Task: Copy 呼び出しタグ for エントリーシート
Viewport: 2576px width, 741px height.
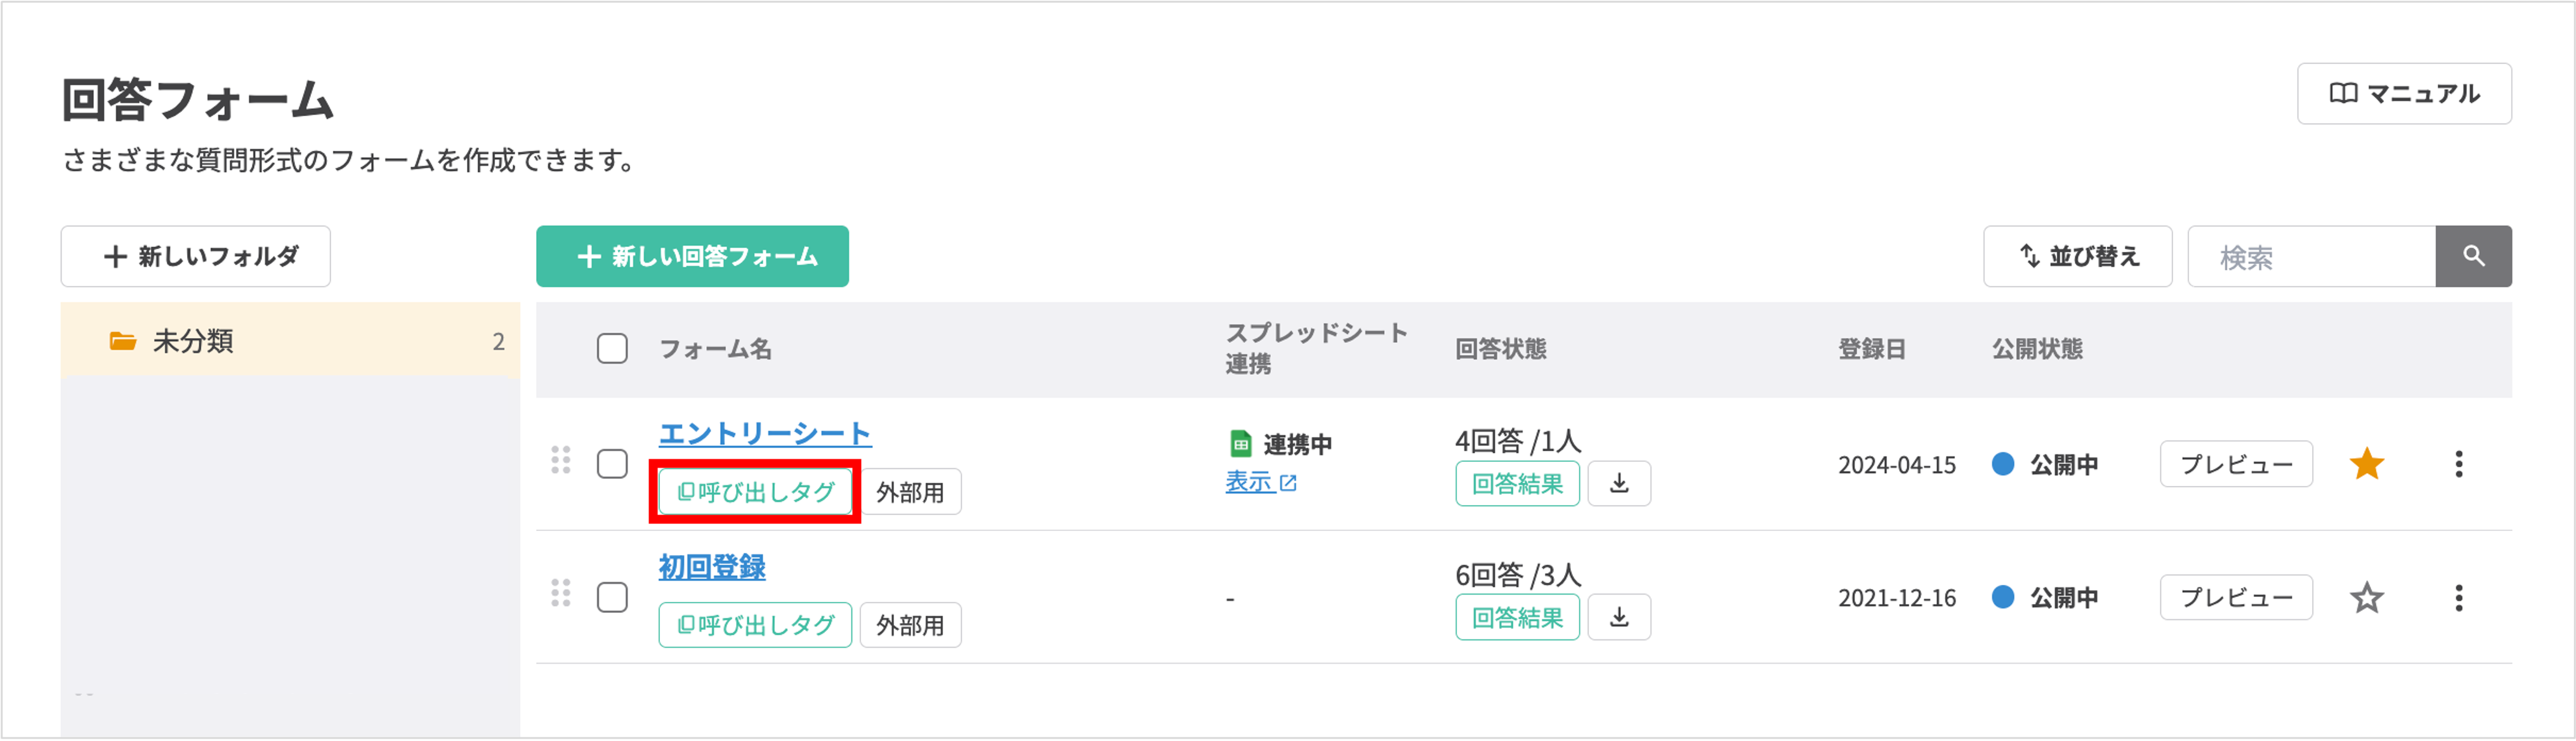Action: [x=755, y=492]
